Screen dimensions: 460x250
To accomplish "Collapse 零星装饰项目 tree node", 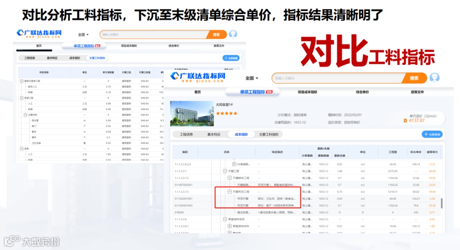I will pyautogui.click(x=225, y=219).
